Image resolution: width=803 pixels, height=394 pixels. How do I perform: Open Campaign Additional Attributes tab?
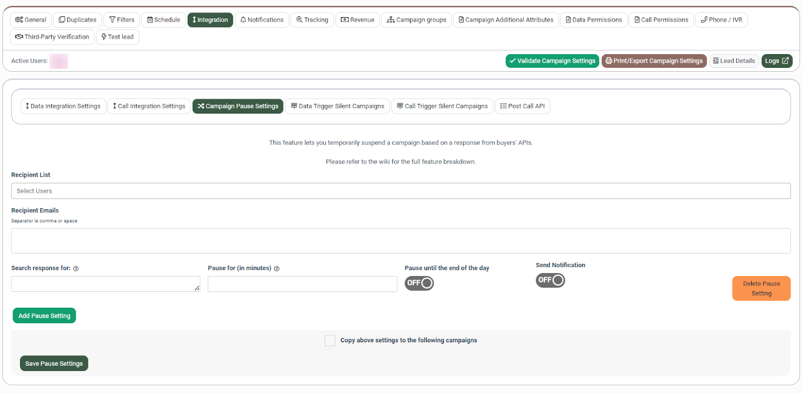[506, 20]
